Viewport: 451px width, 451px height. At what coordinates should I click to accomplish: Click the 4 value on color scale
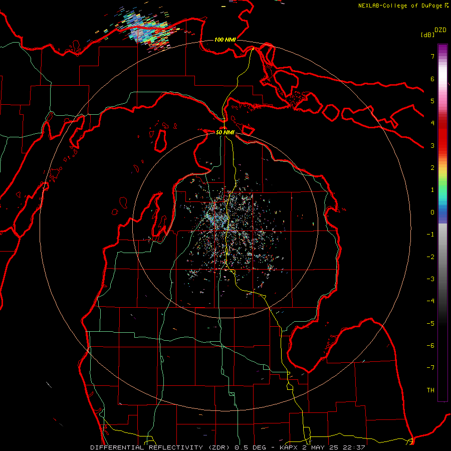click(432, 123)
